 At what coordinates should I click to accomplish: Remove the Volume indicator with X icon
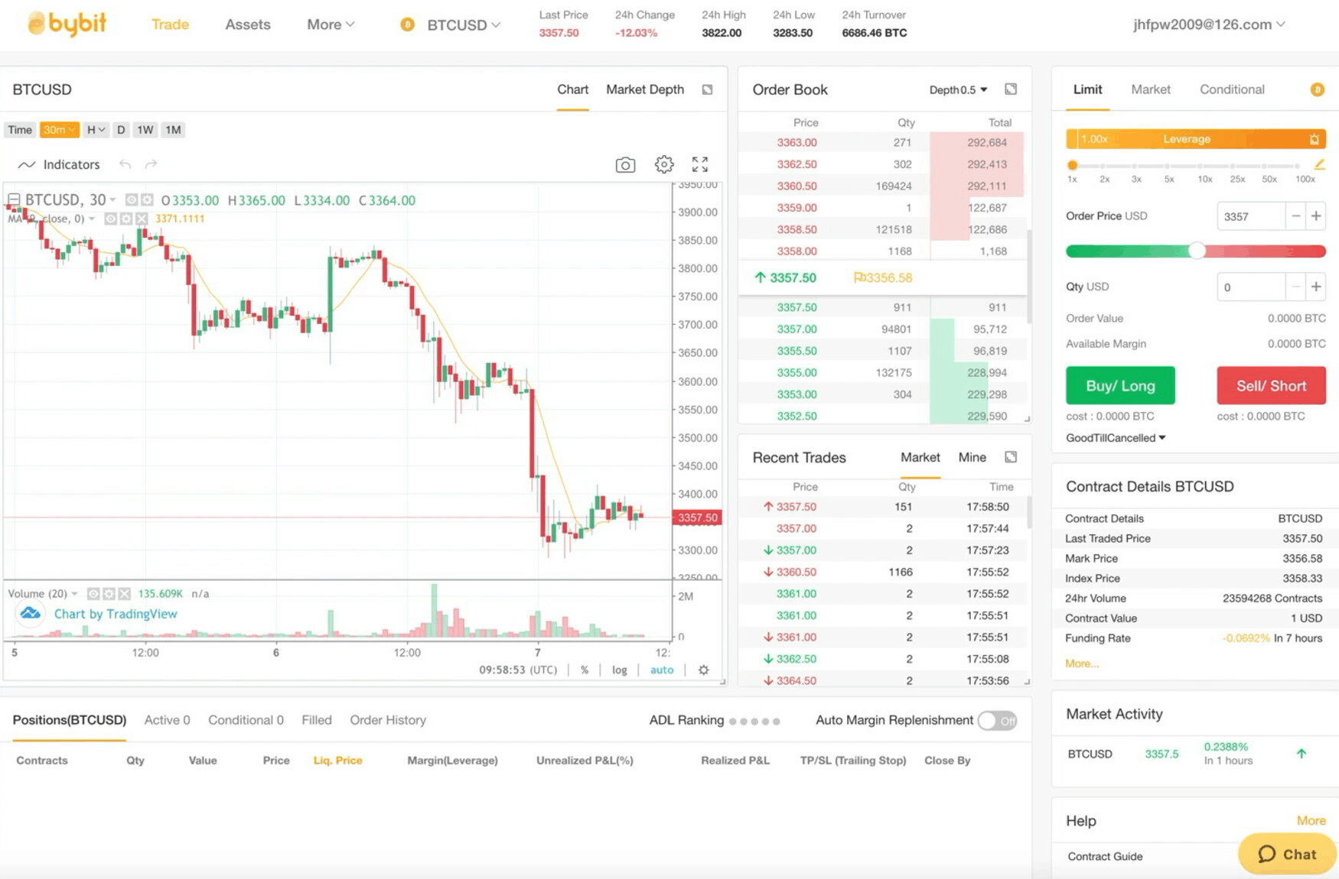125,594
